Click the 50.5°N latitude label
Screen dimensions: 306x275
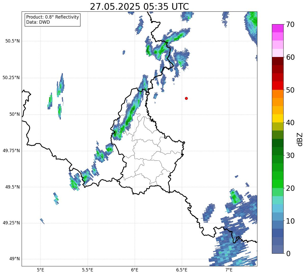pos(12,41)
